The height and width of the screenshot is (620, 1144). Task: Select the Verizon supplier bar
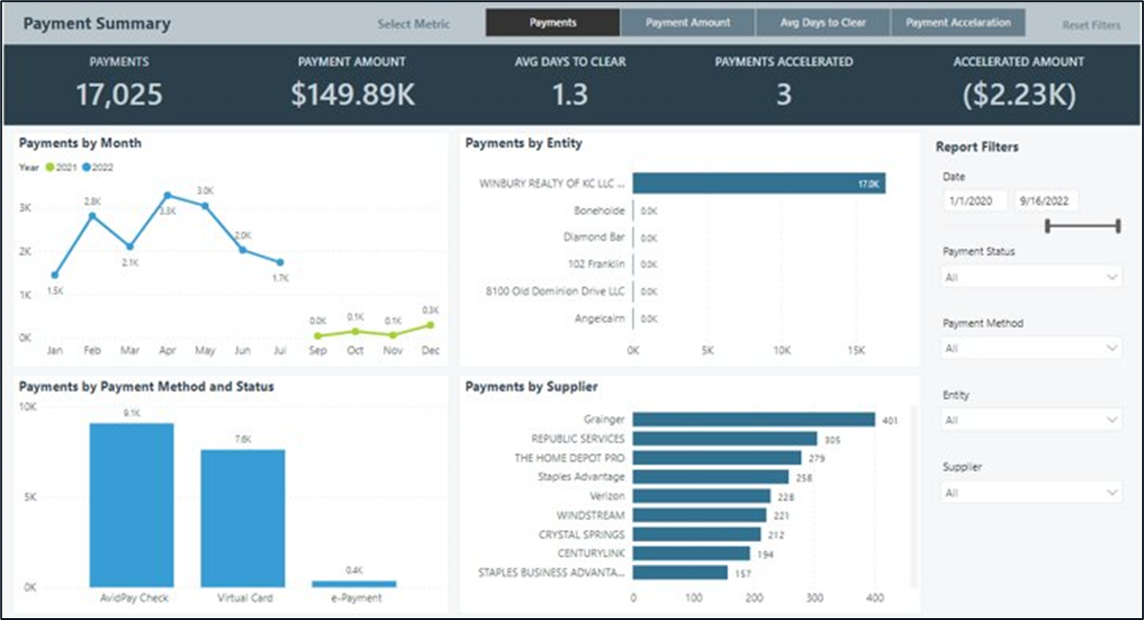click(701, 496)
